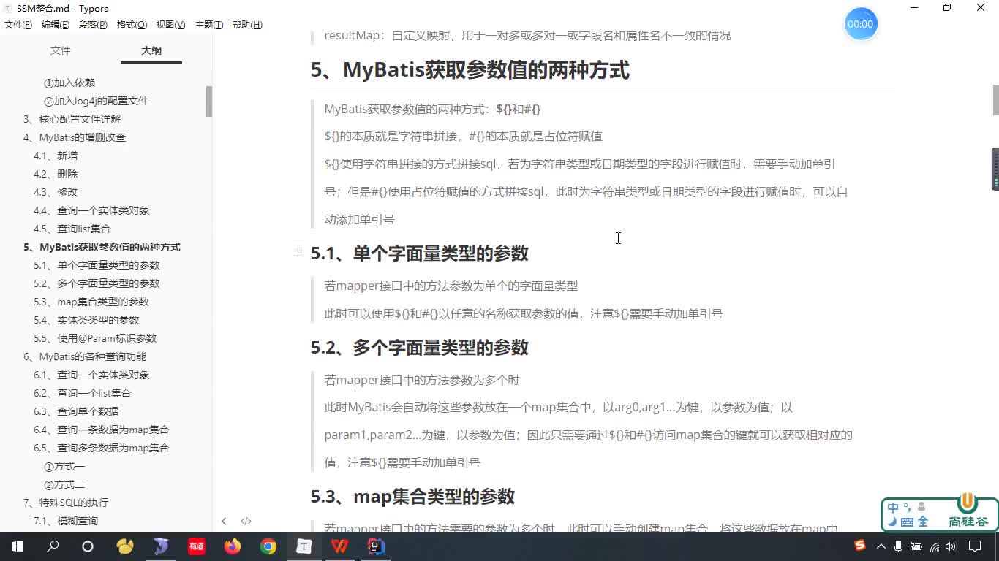Open the 帮助(H) menu
Screen dimensions: 999x561
coord(247,25)
